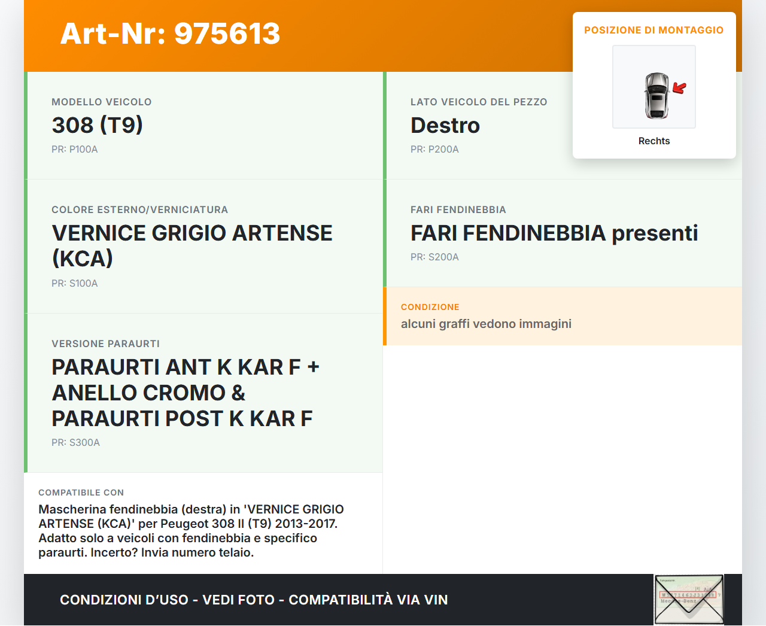Click the COMPATIBILE CON section label
Viewport: 766px width, 626px height.
(x=81, y=493)
